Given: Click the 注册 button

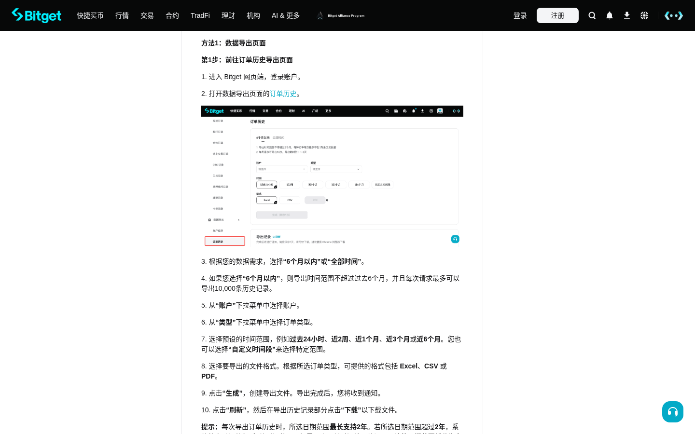Looking at the screenshot, I should pyautogui.click(x=557, y=15).
